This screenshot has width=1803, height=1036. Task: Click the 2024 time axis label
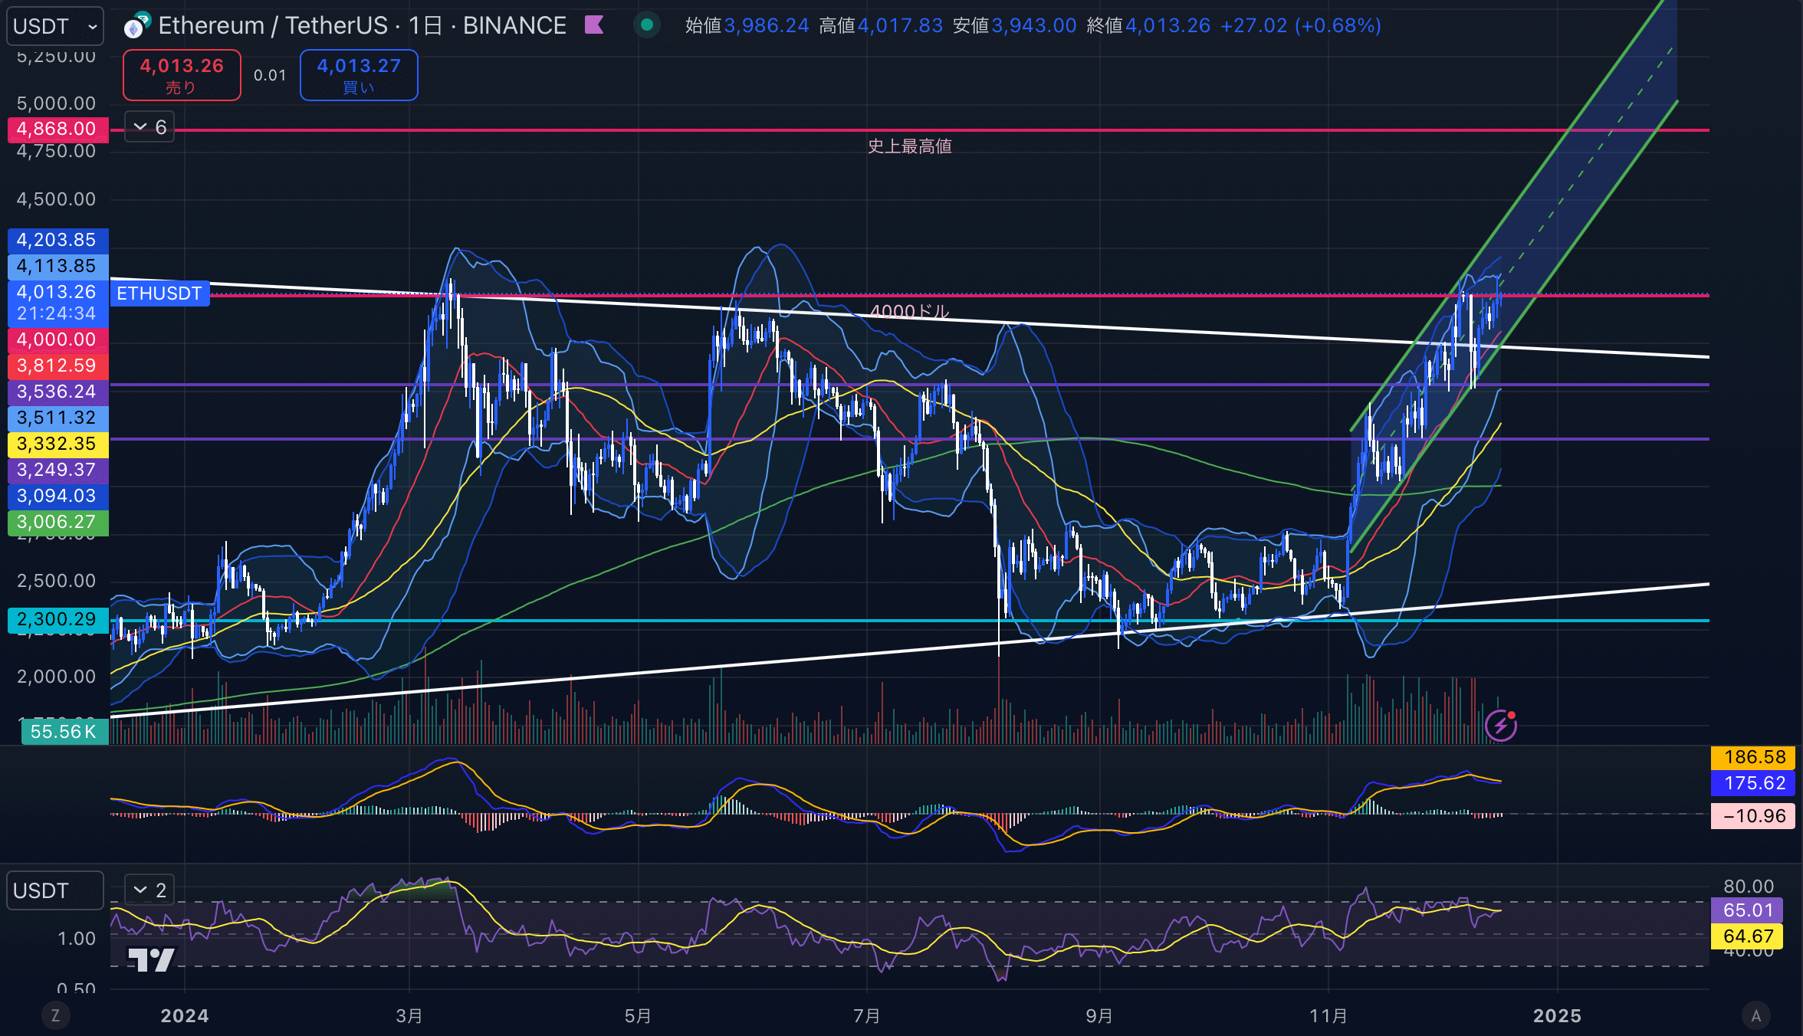pyautogui.click(x=184, y=1015)
